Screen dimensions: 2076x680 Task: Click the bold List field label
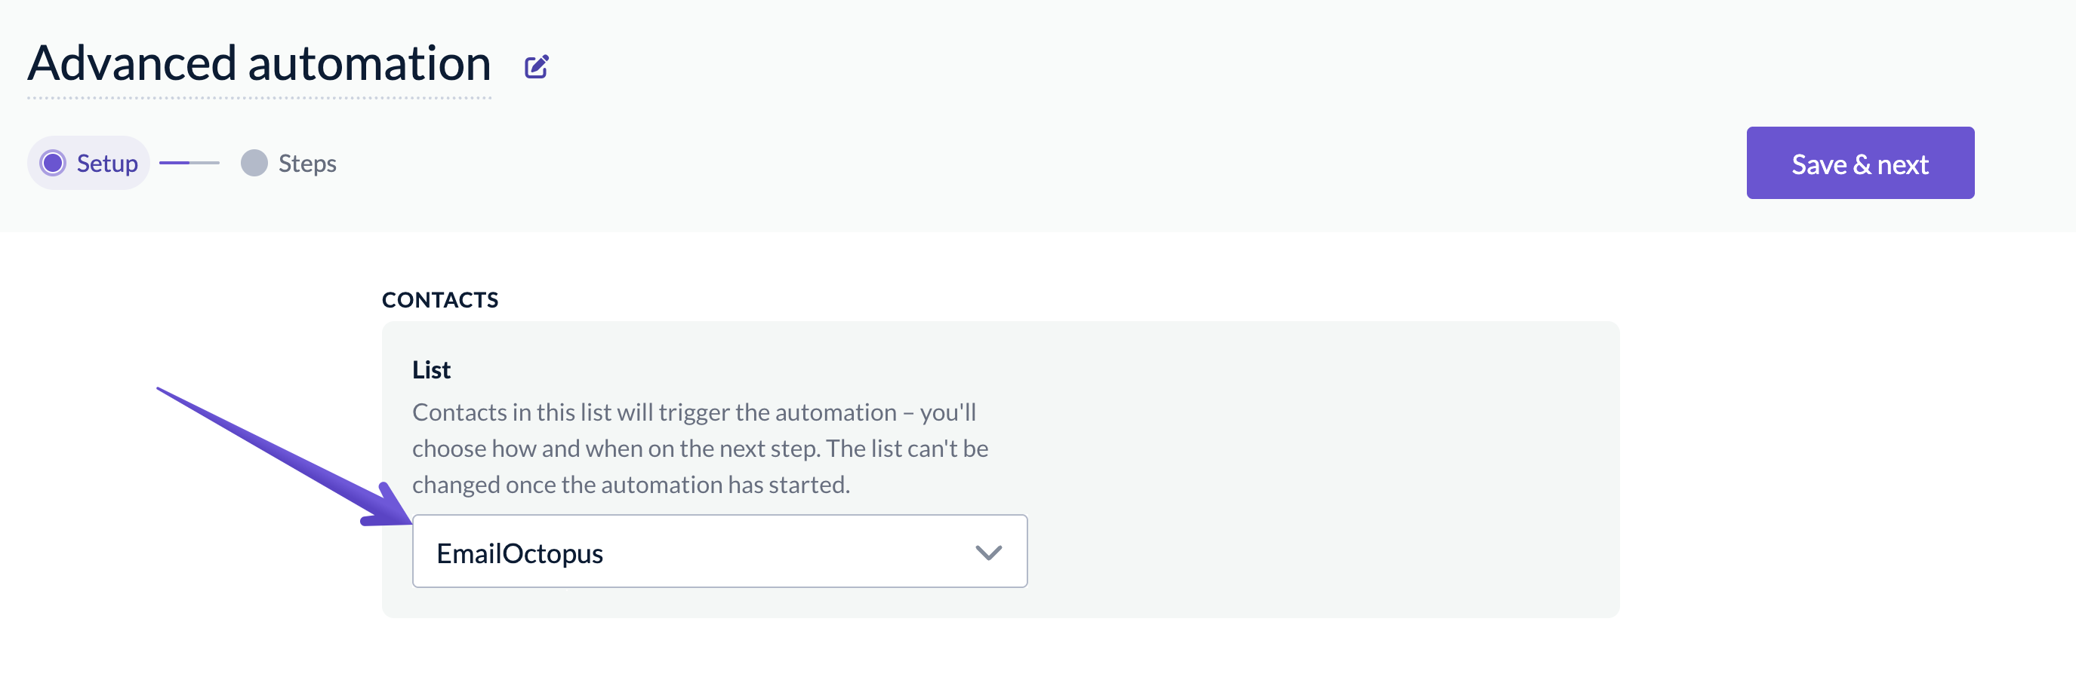point(431,370)
